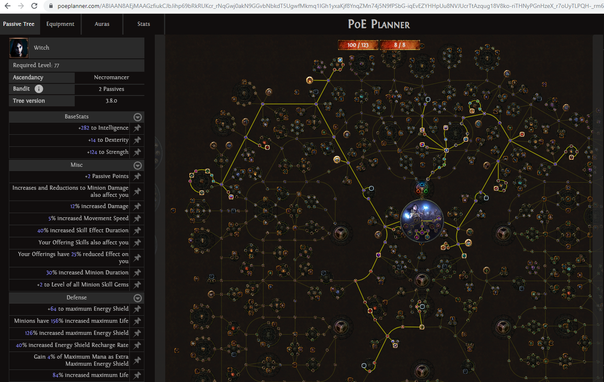The height and width of the screenshot is (382, 604).
Task: Click the 84% increased maximum Life text
Action: pos(90,375)
